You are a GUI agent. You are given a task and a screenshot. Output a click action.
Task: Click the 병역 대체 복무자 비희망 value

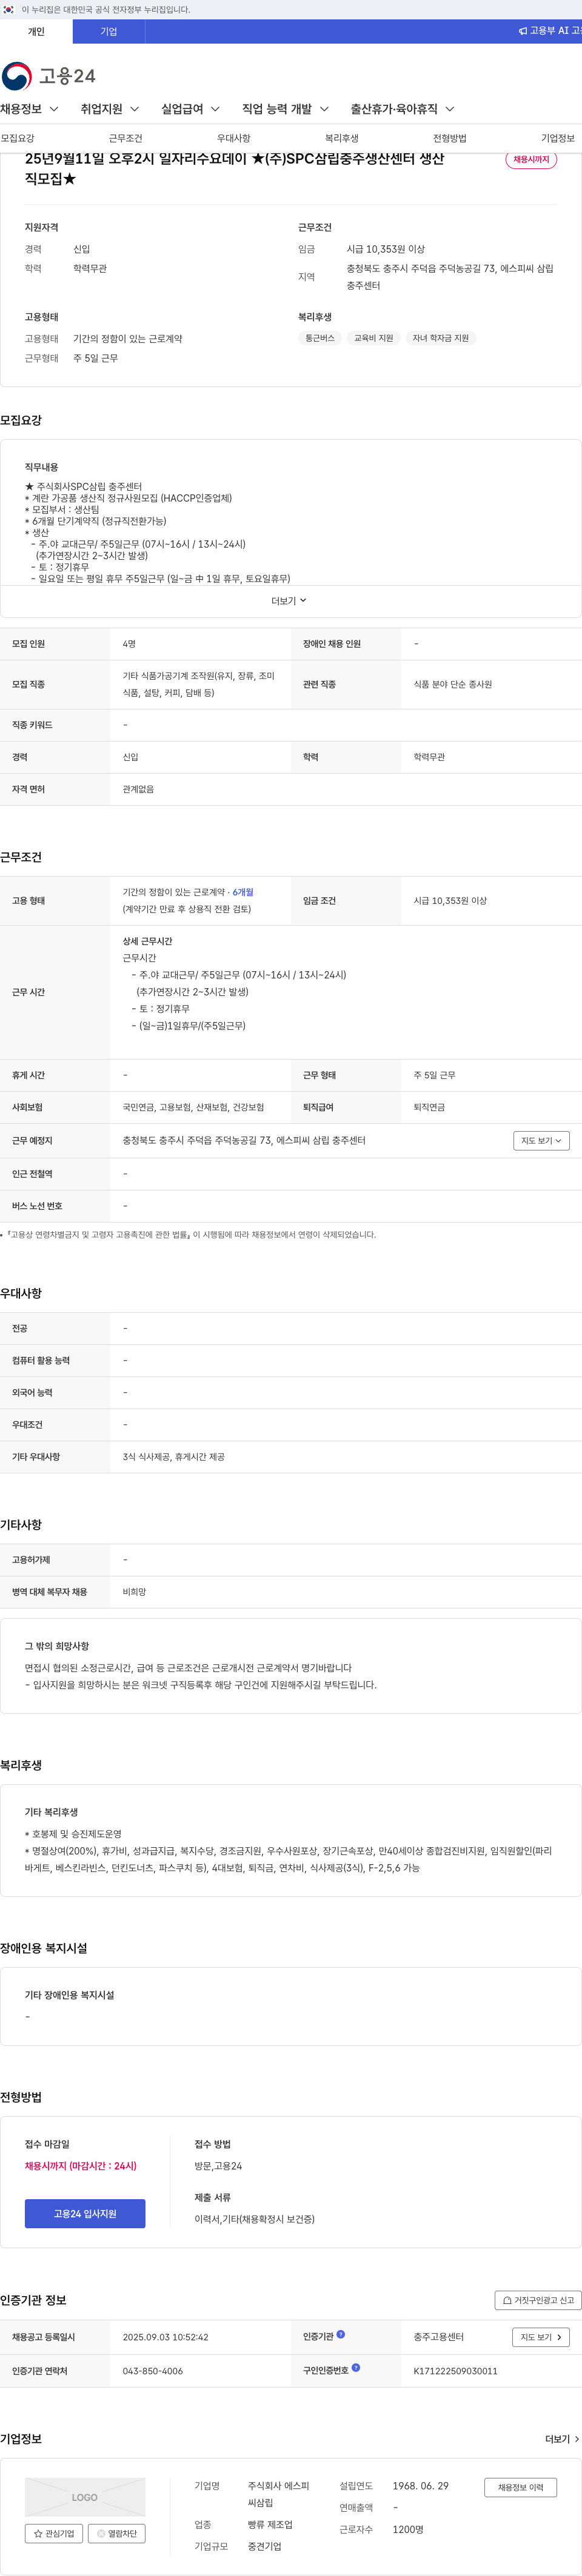coord(134,1592)
